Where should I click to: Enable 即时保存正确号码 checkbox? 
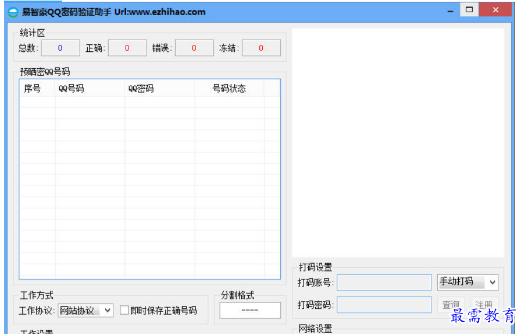[x=124, y=310]
